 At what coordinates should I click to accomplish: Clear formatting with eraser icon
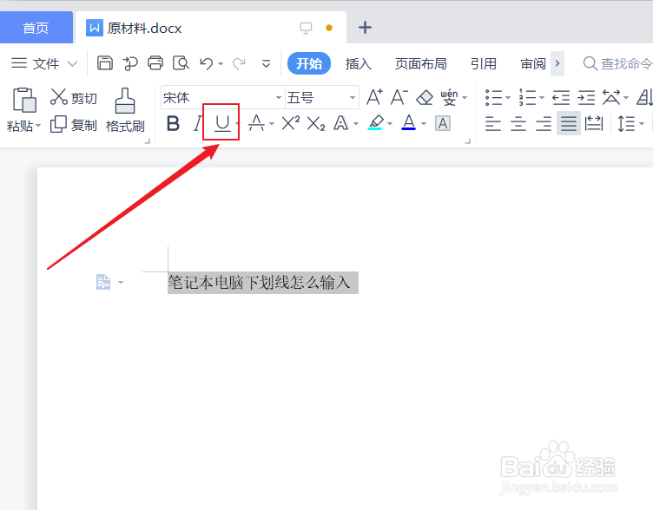[425, 97]
